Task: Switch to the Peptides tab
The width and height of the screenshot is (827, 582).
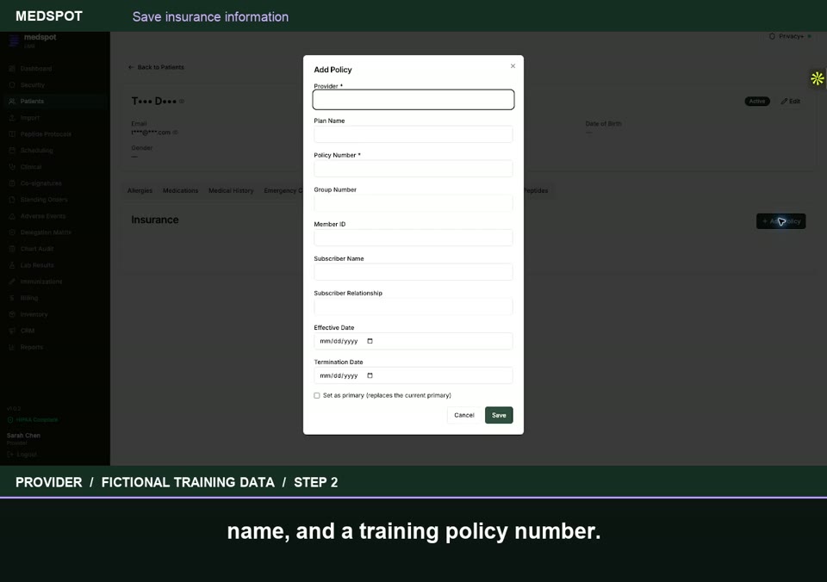Action: 536,190
